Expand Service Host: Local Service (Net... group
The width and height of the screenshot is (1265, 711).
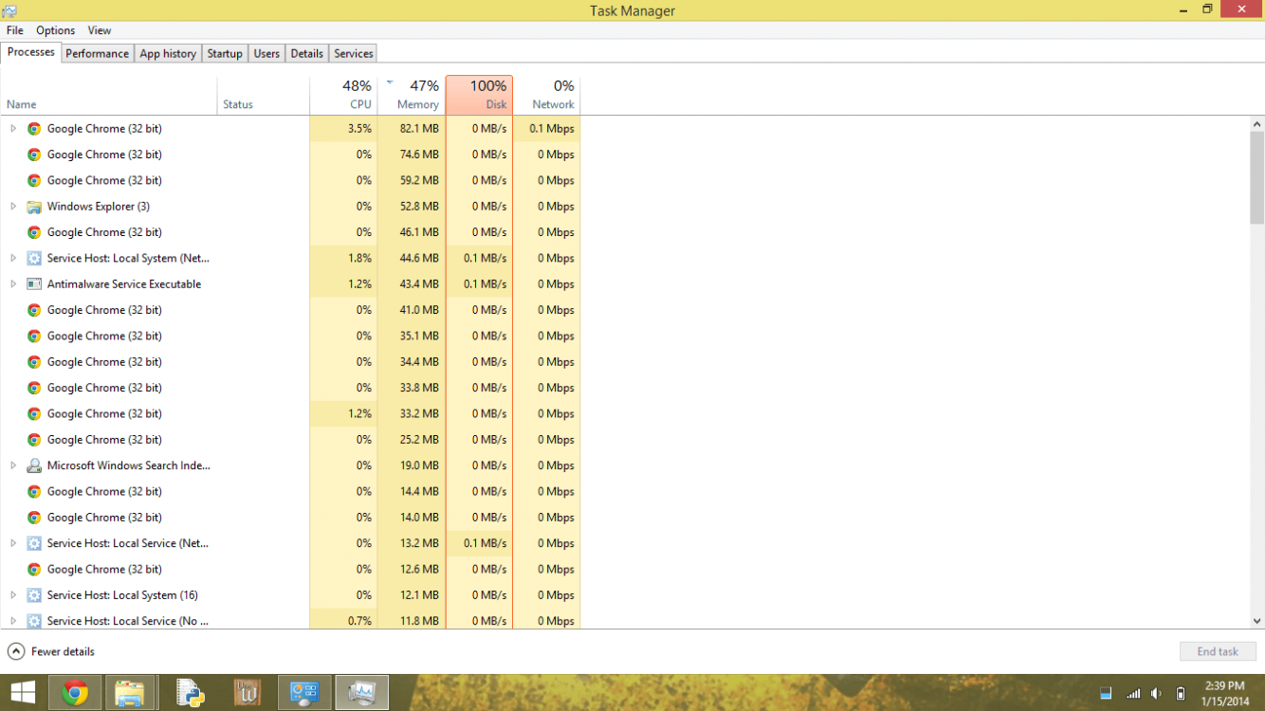[x=13, y=543]
